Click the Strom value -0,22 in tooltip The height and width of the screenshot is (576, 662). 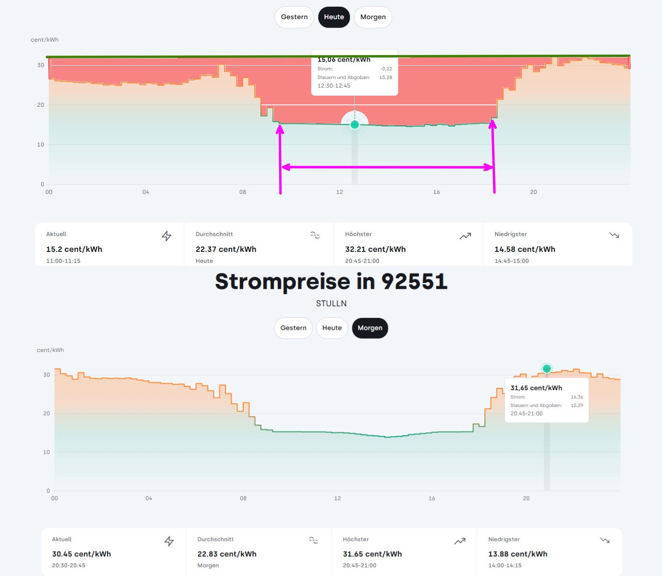[386, 69]
